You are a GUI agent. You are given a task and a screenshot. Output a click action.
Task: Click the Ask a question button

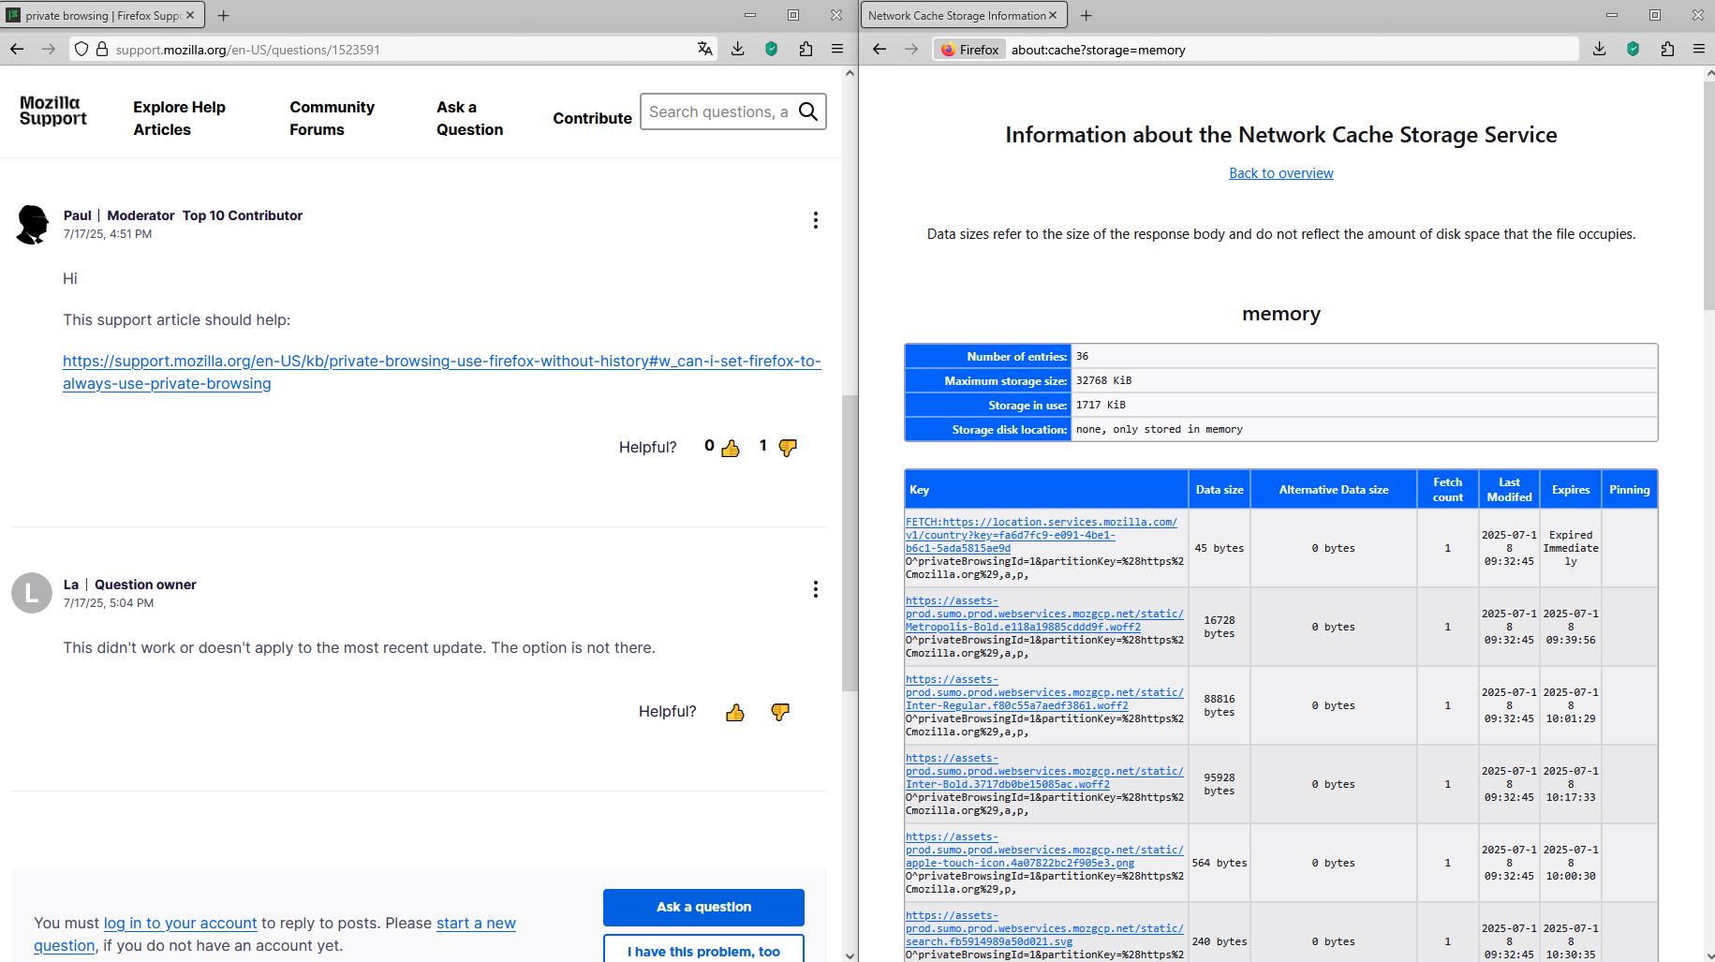(x=703, y=907)
